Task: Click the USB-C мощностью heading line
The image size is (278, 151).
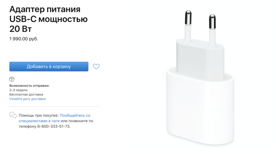Action: [49, 19]
